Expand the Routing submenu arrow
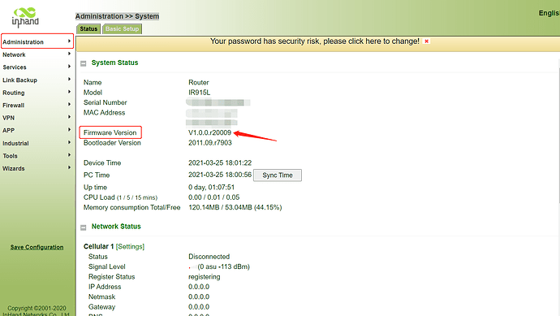 point(69,92)
